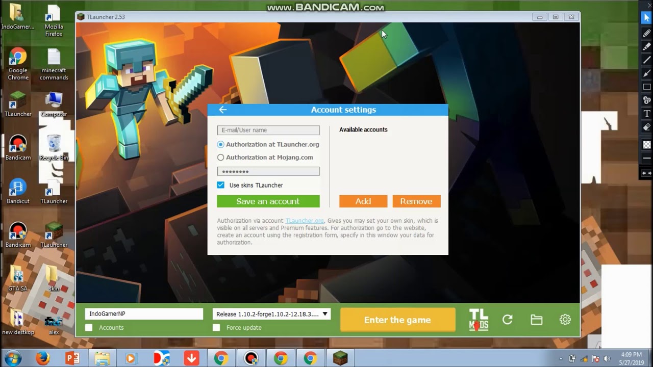Image resolution: width=653 pixels, height=367 pixels.
Task: Edit IndoGamerNP nickname field
Action: (144, 314)
